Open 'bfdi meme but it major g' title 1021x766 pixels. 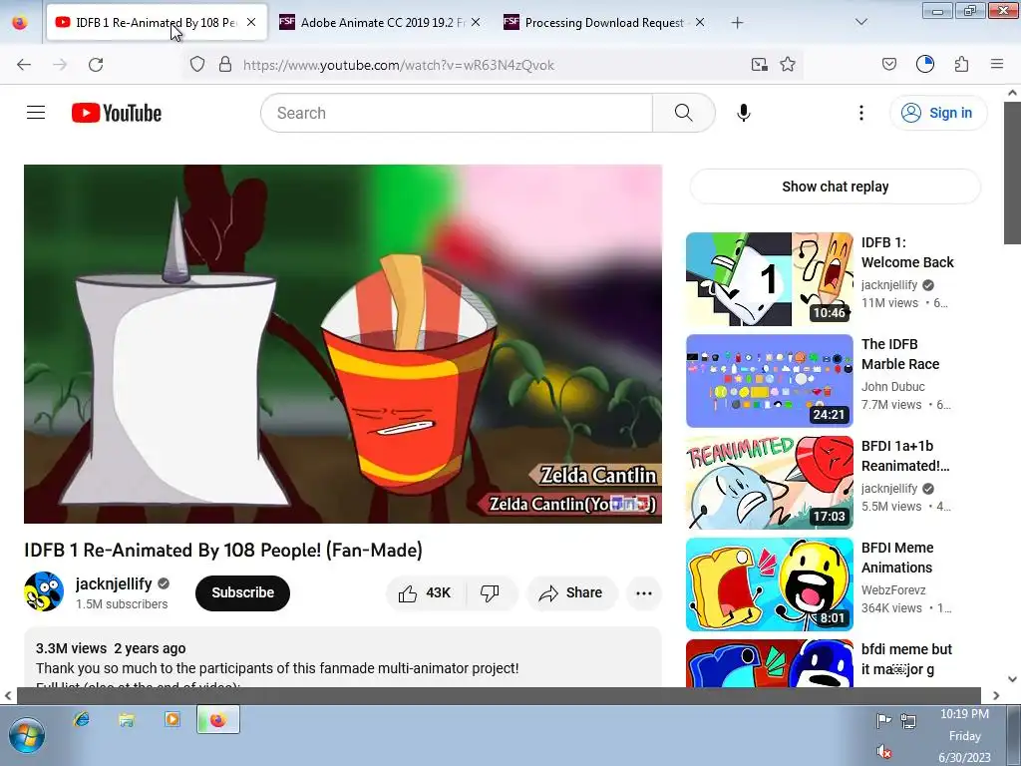906,659
